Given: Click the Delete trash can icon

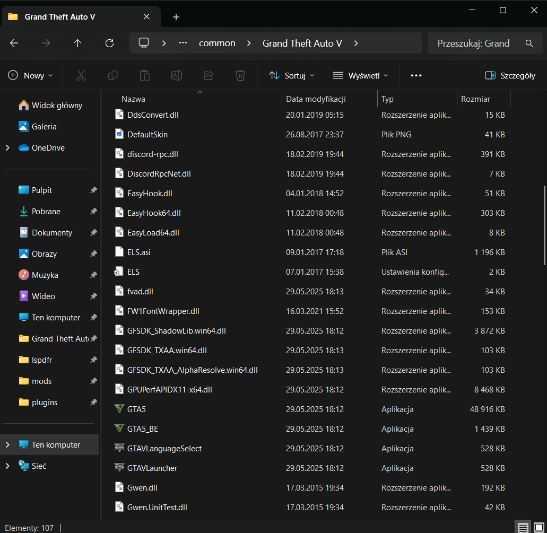Looking at the screenshot, I should (240, 75).
